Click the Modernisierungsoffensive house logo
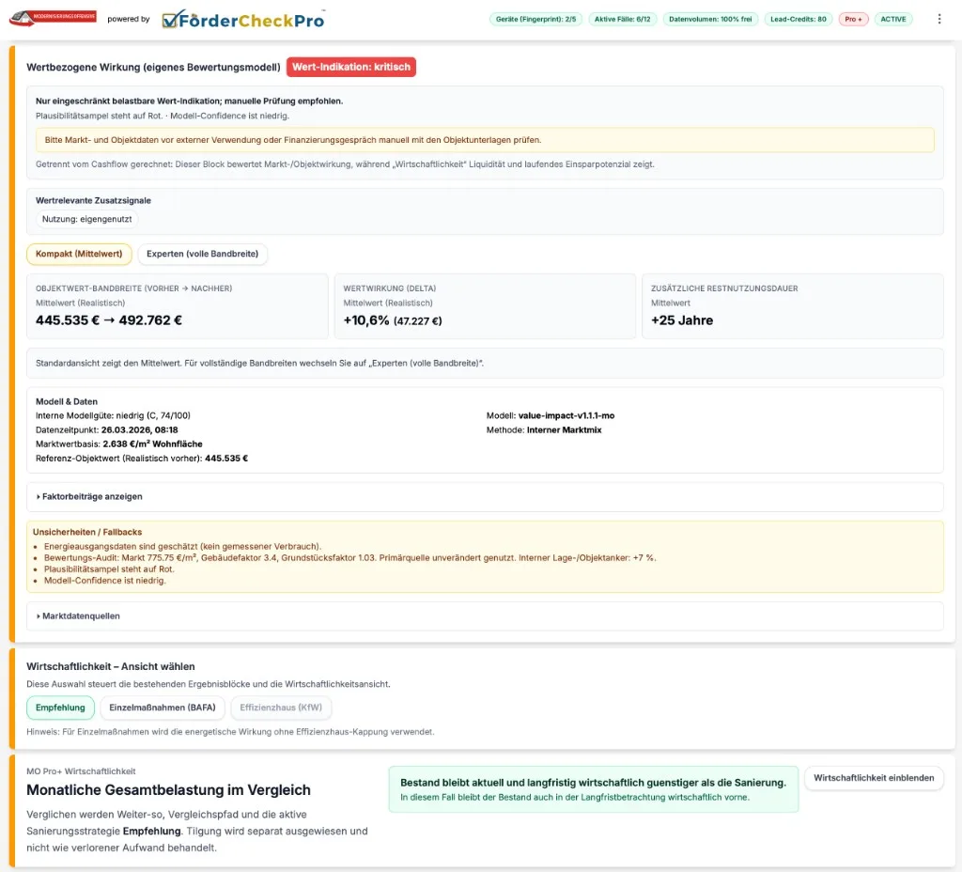This screenshot has height=872, width=962. coord(53,19)
